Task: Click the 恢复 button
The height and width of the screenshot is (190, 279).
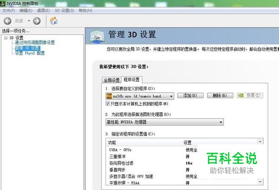Action: pos(250,95)
